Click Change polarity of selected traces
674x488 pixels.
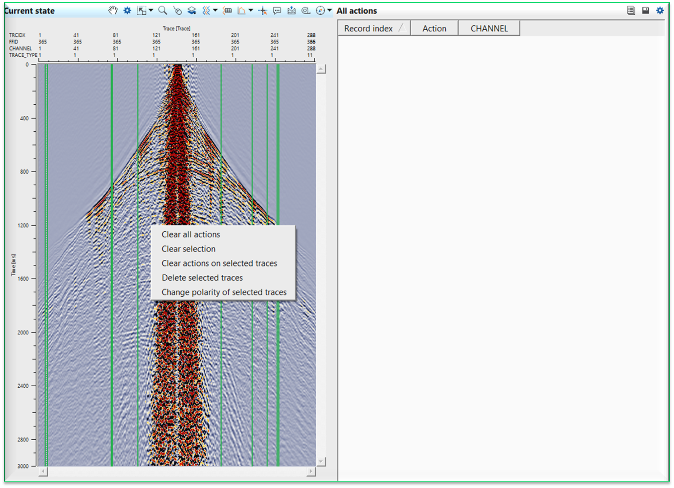click(224, 292)
